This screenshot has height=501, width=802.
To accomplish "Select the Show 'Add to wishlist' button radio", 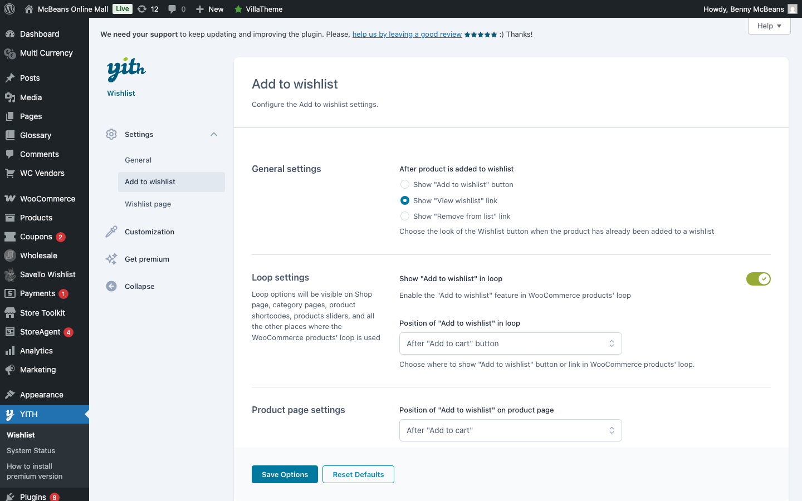I will pos(405,184).
